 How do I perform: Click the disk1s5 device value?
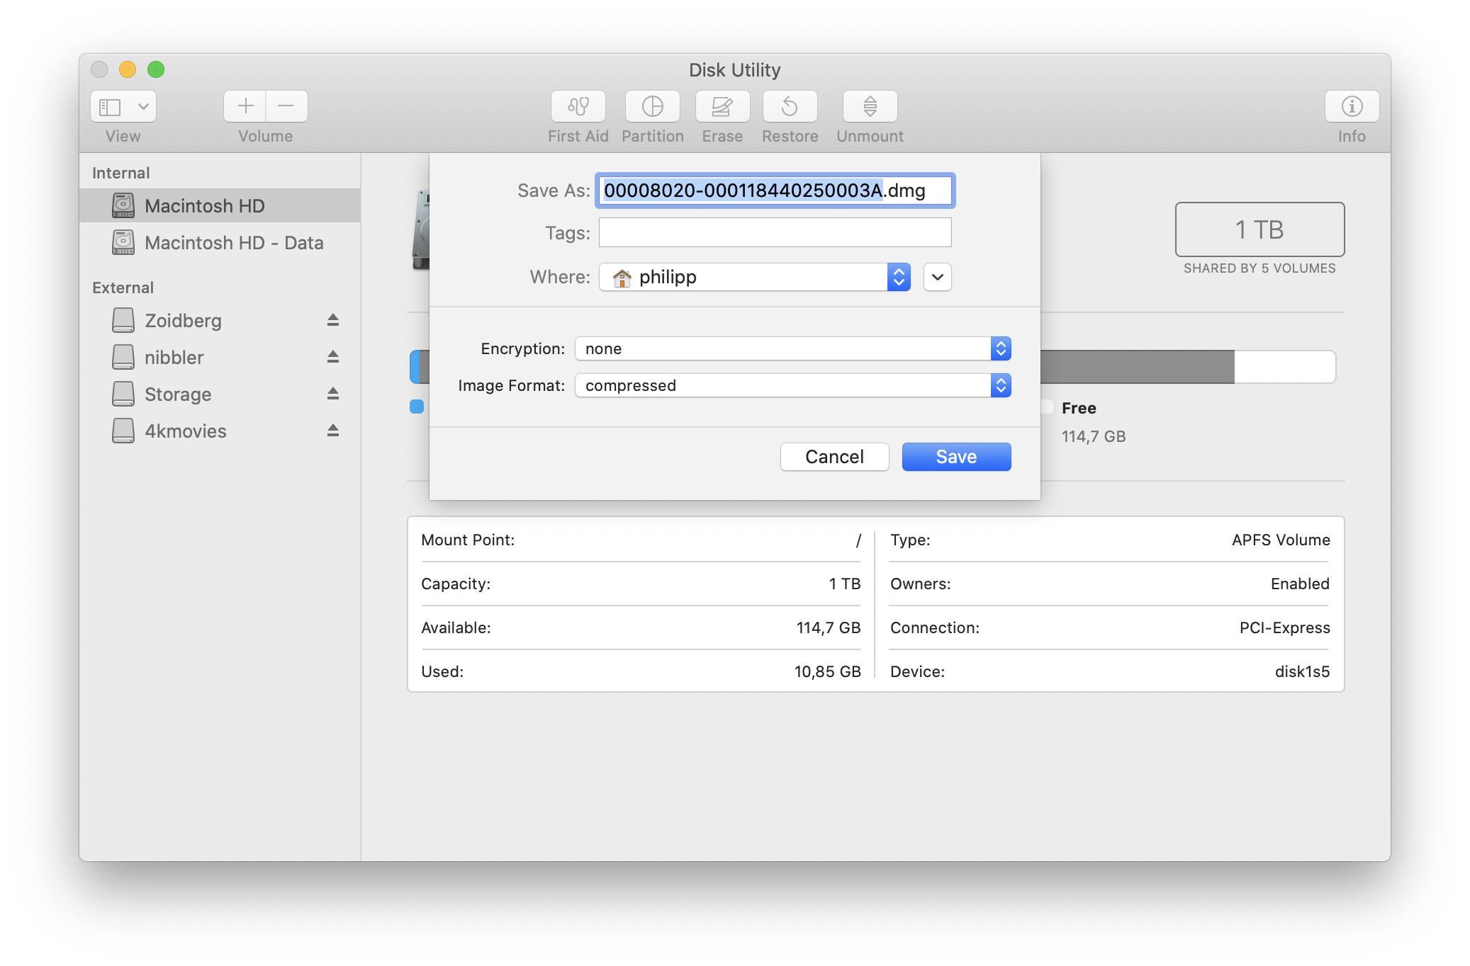(x=1302, y=671)
